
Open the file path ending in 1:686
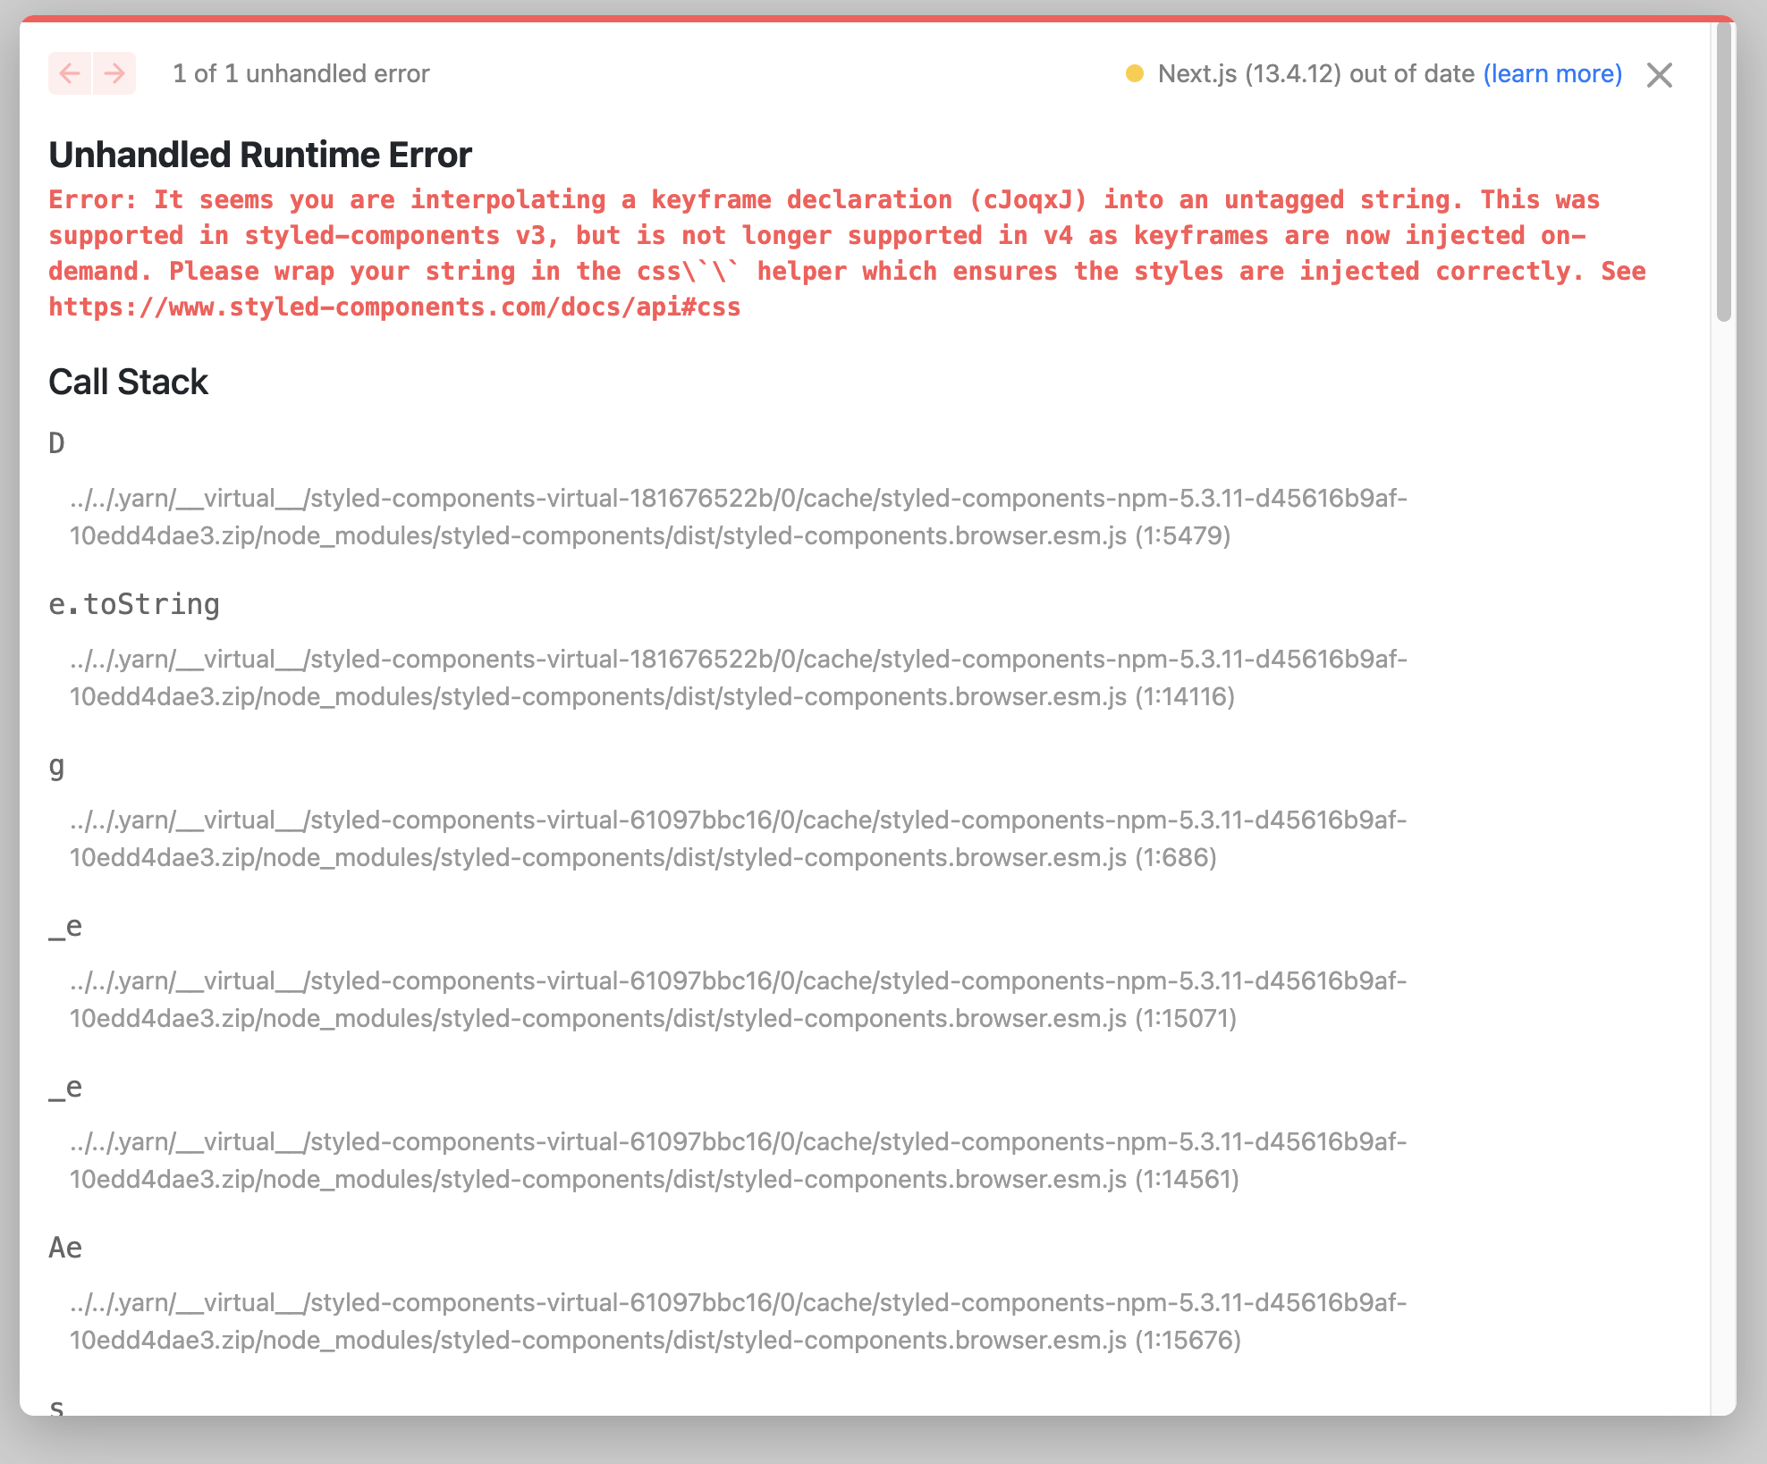[x=738, y=838]
